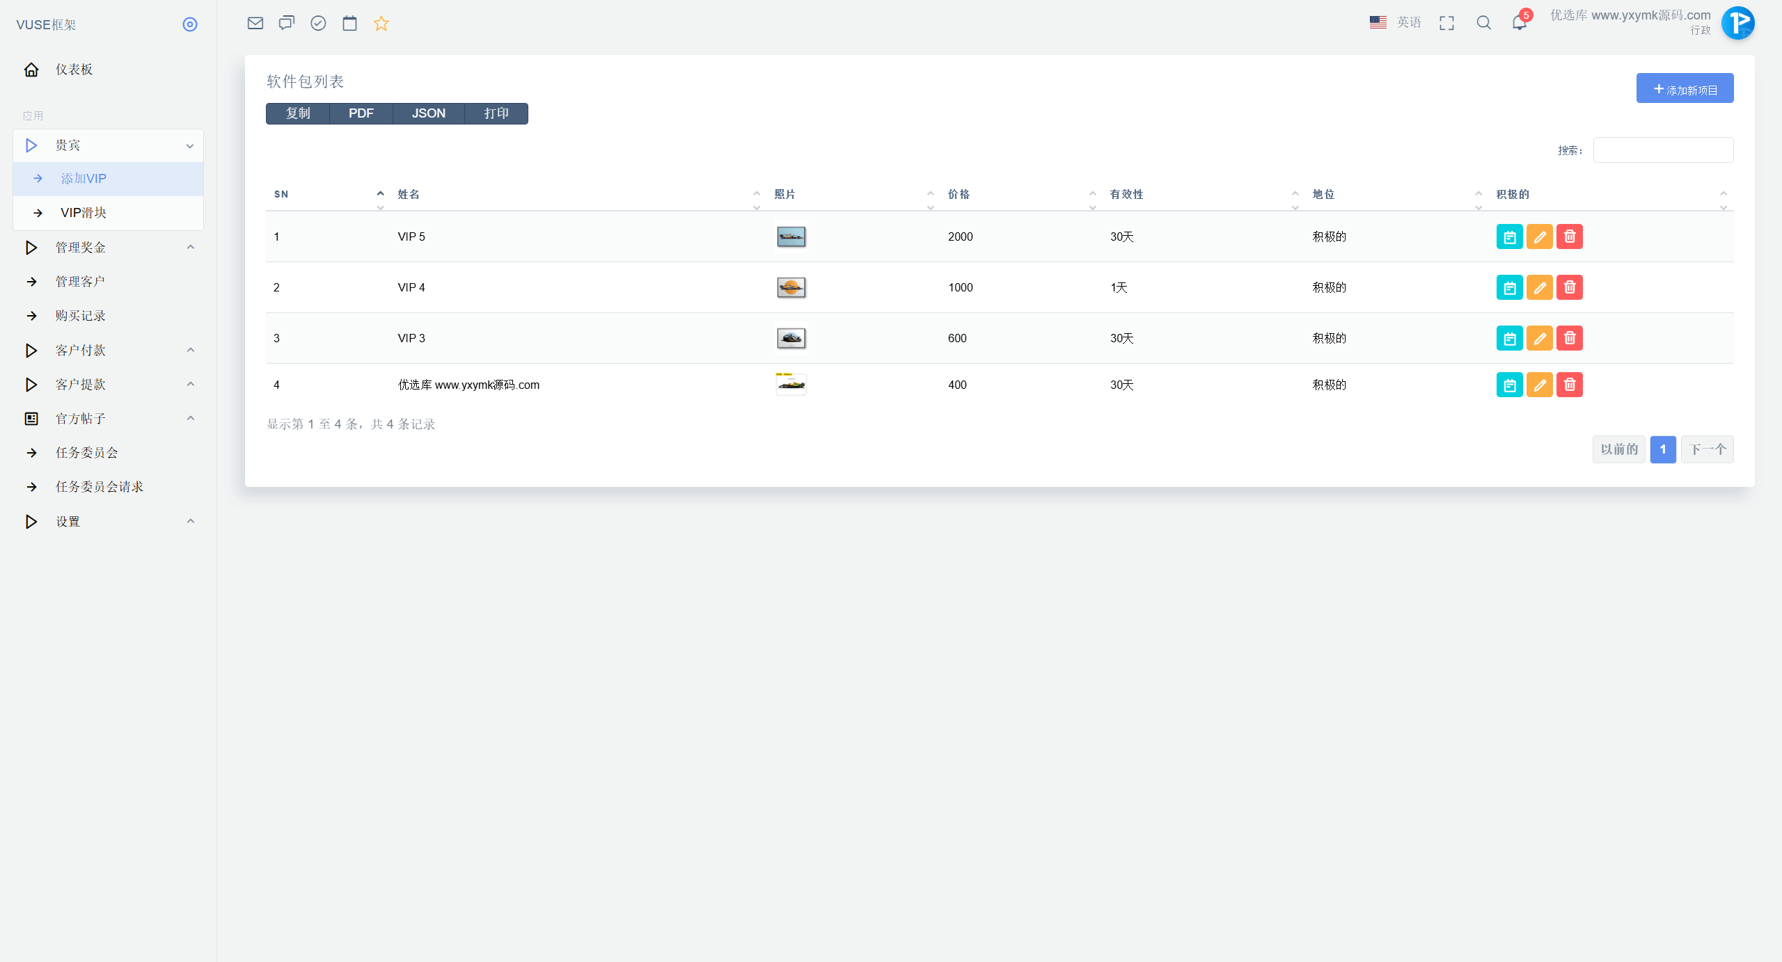The width and height of the screenshot is (1782, 962).
Task: Sort table by 价格 column
Action: [x=1021, y=195]
